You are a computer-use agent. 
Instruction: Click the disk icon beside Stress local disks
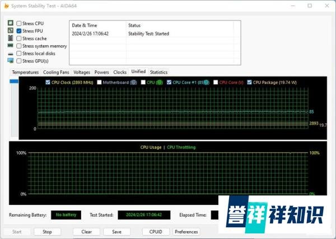click(x=10, y=54)
